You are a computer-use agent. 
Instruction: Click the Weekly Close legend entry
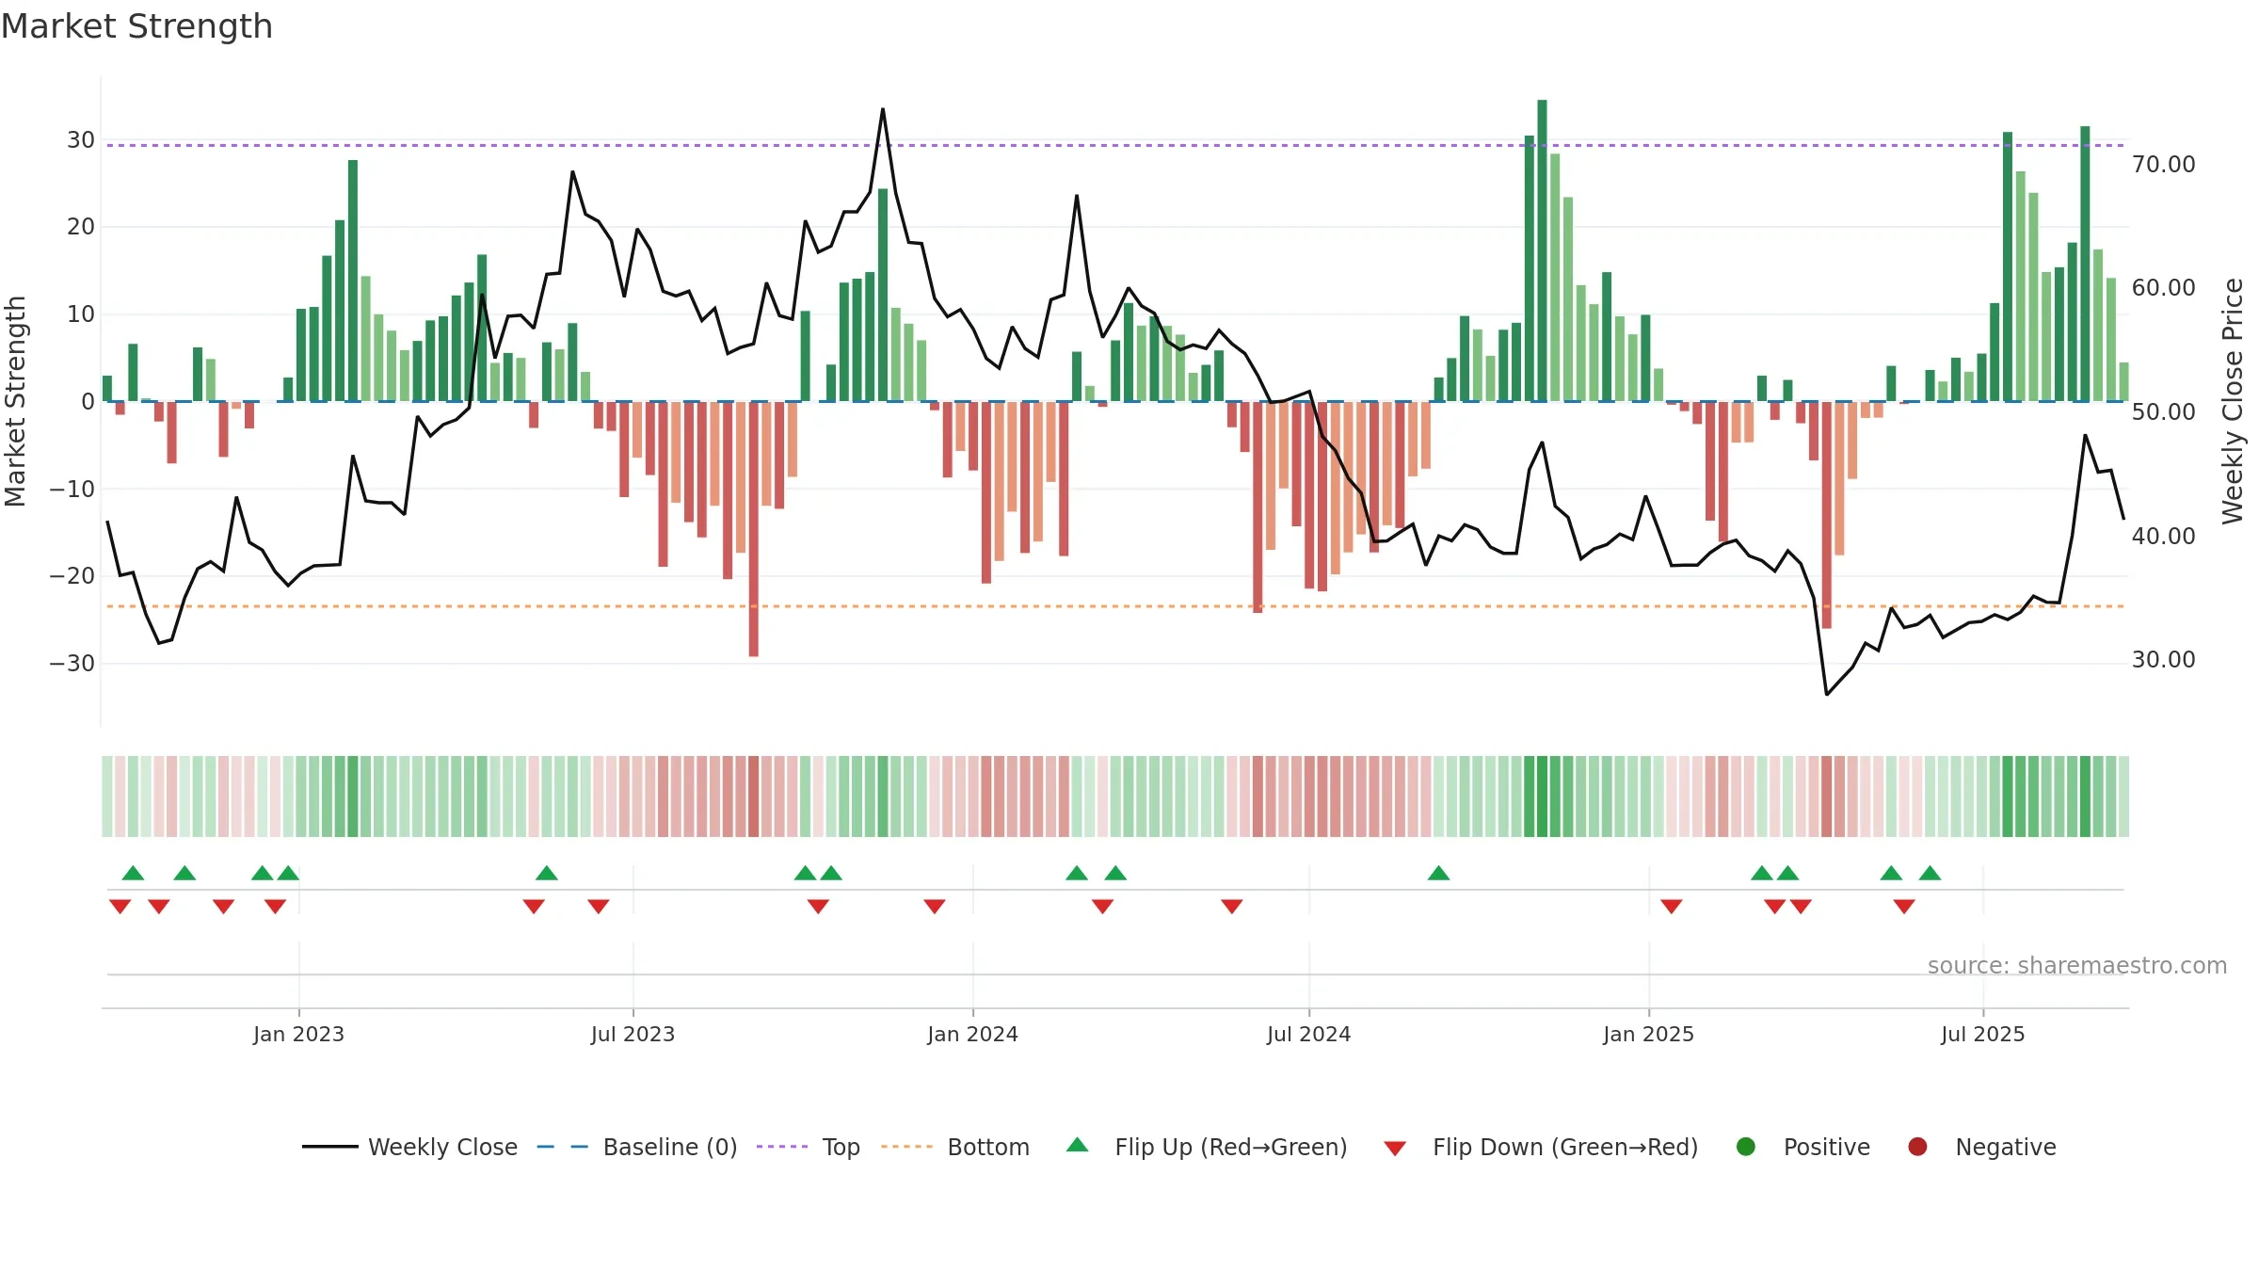[410, 1147]
